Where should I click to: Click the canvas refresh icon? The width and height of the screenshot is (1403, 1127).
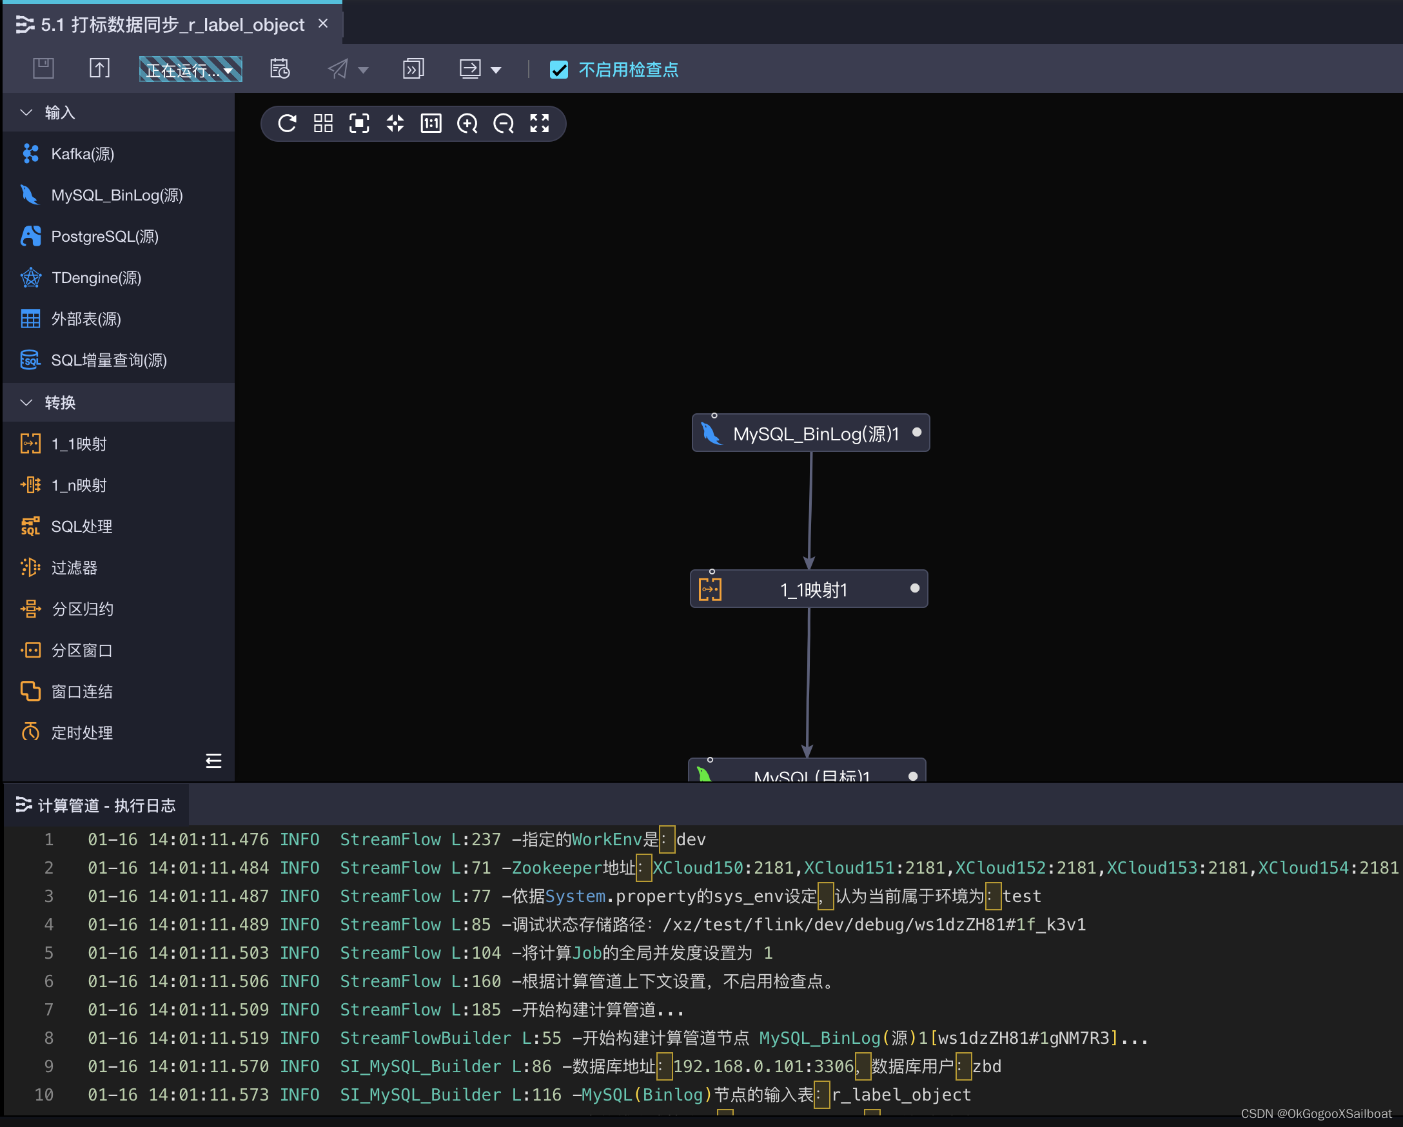287,123
